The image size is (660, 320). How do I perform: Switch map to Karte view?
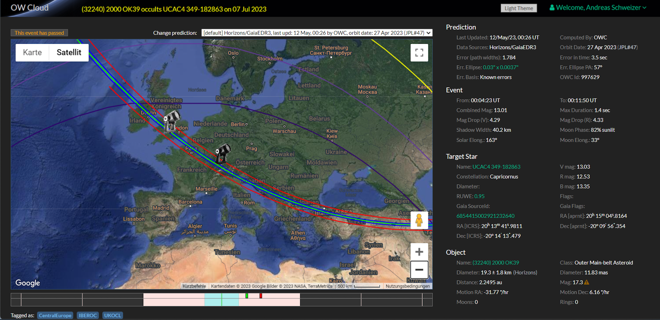click(32, 53)
